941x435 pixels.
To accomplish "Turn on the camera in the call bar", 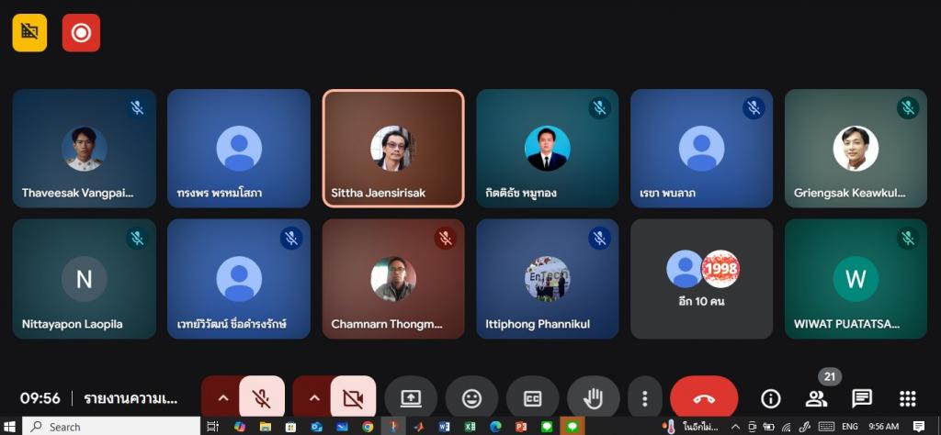I will (353, 398).
